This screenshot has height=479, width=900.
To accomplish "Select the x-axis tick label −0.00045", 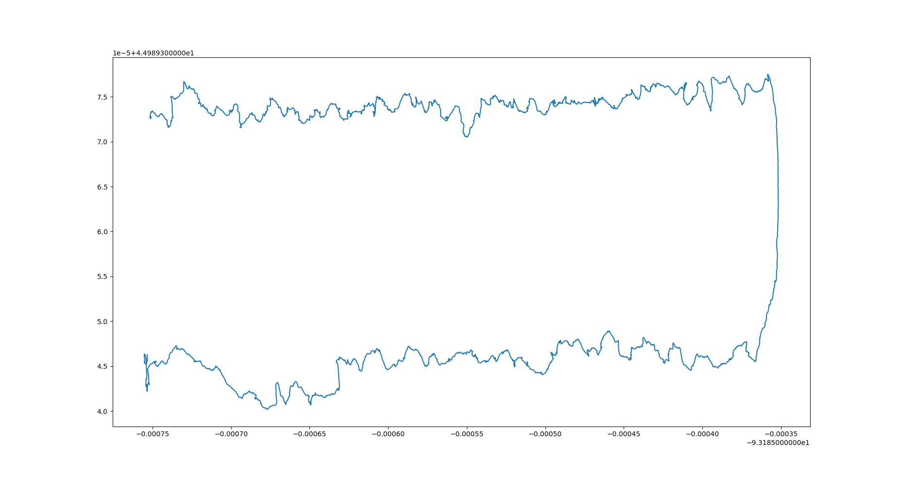I will pyautogui.click(x=624, y=433).
